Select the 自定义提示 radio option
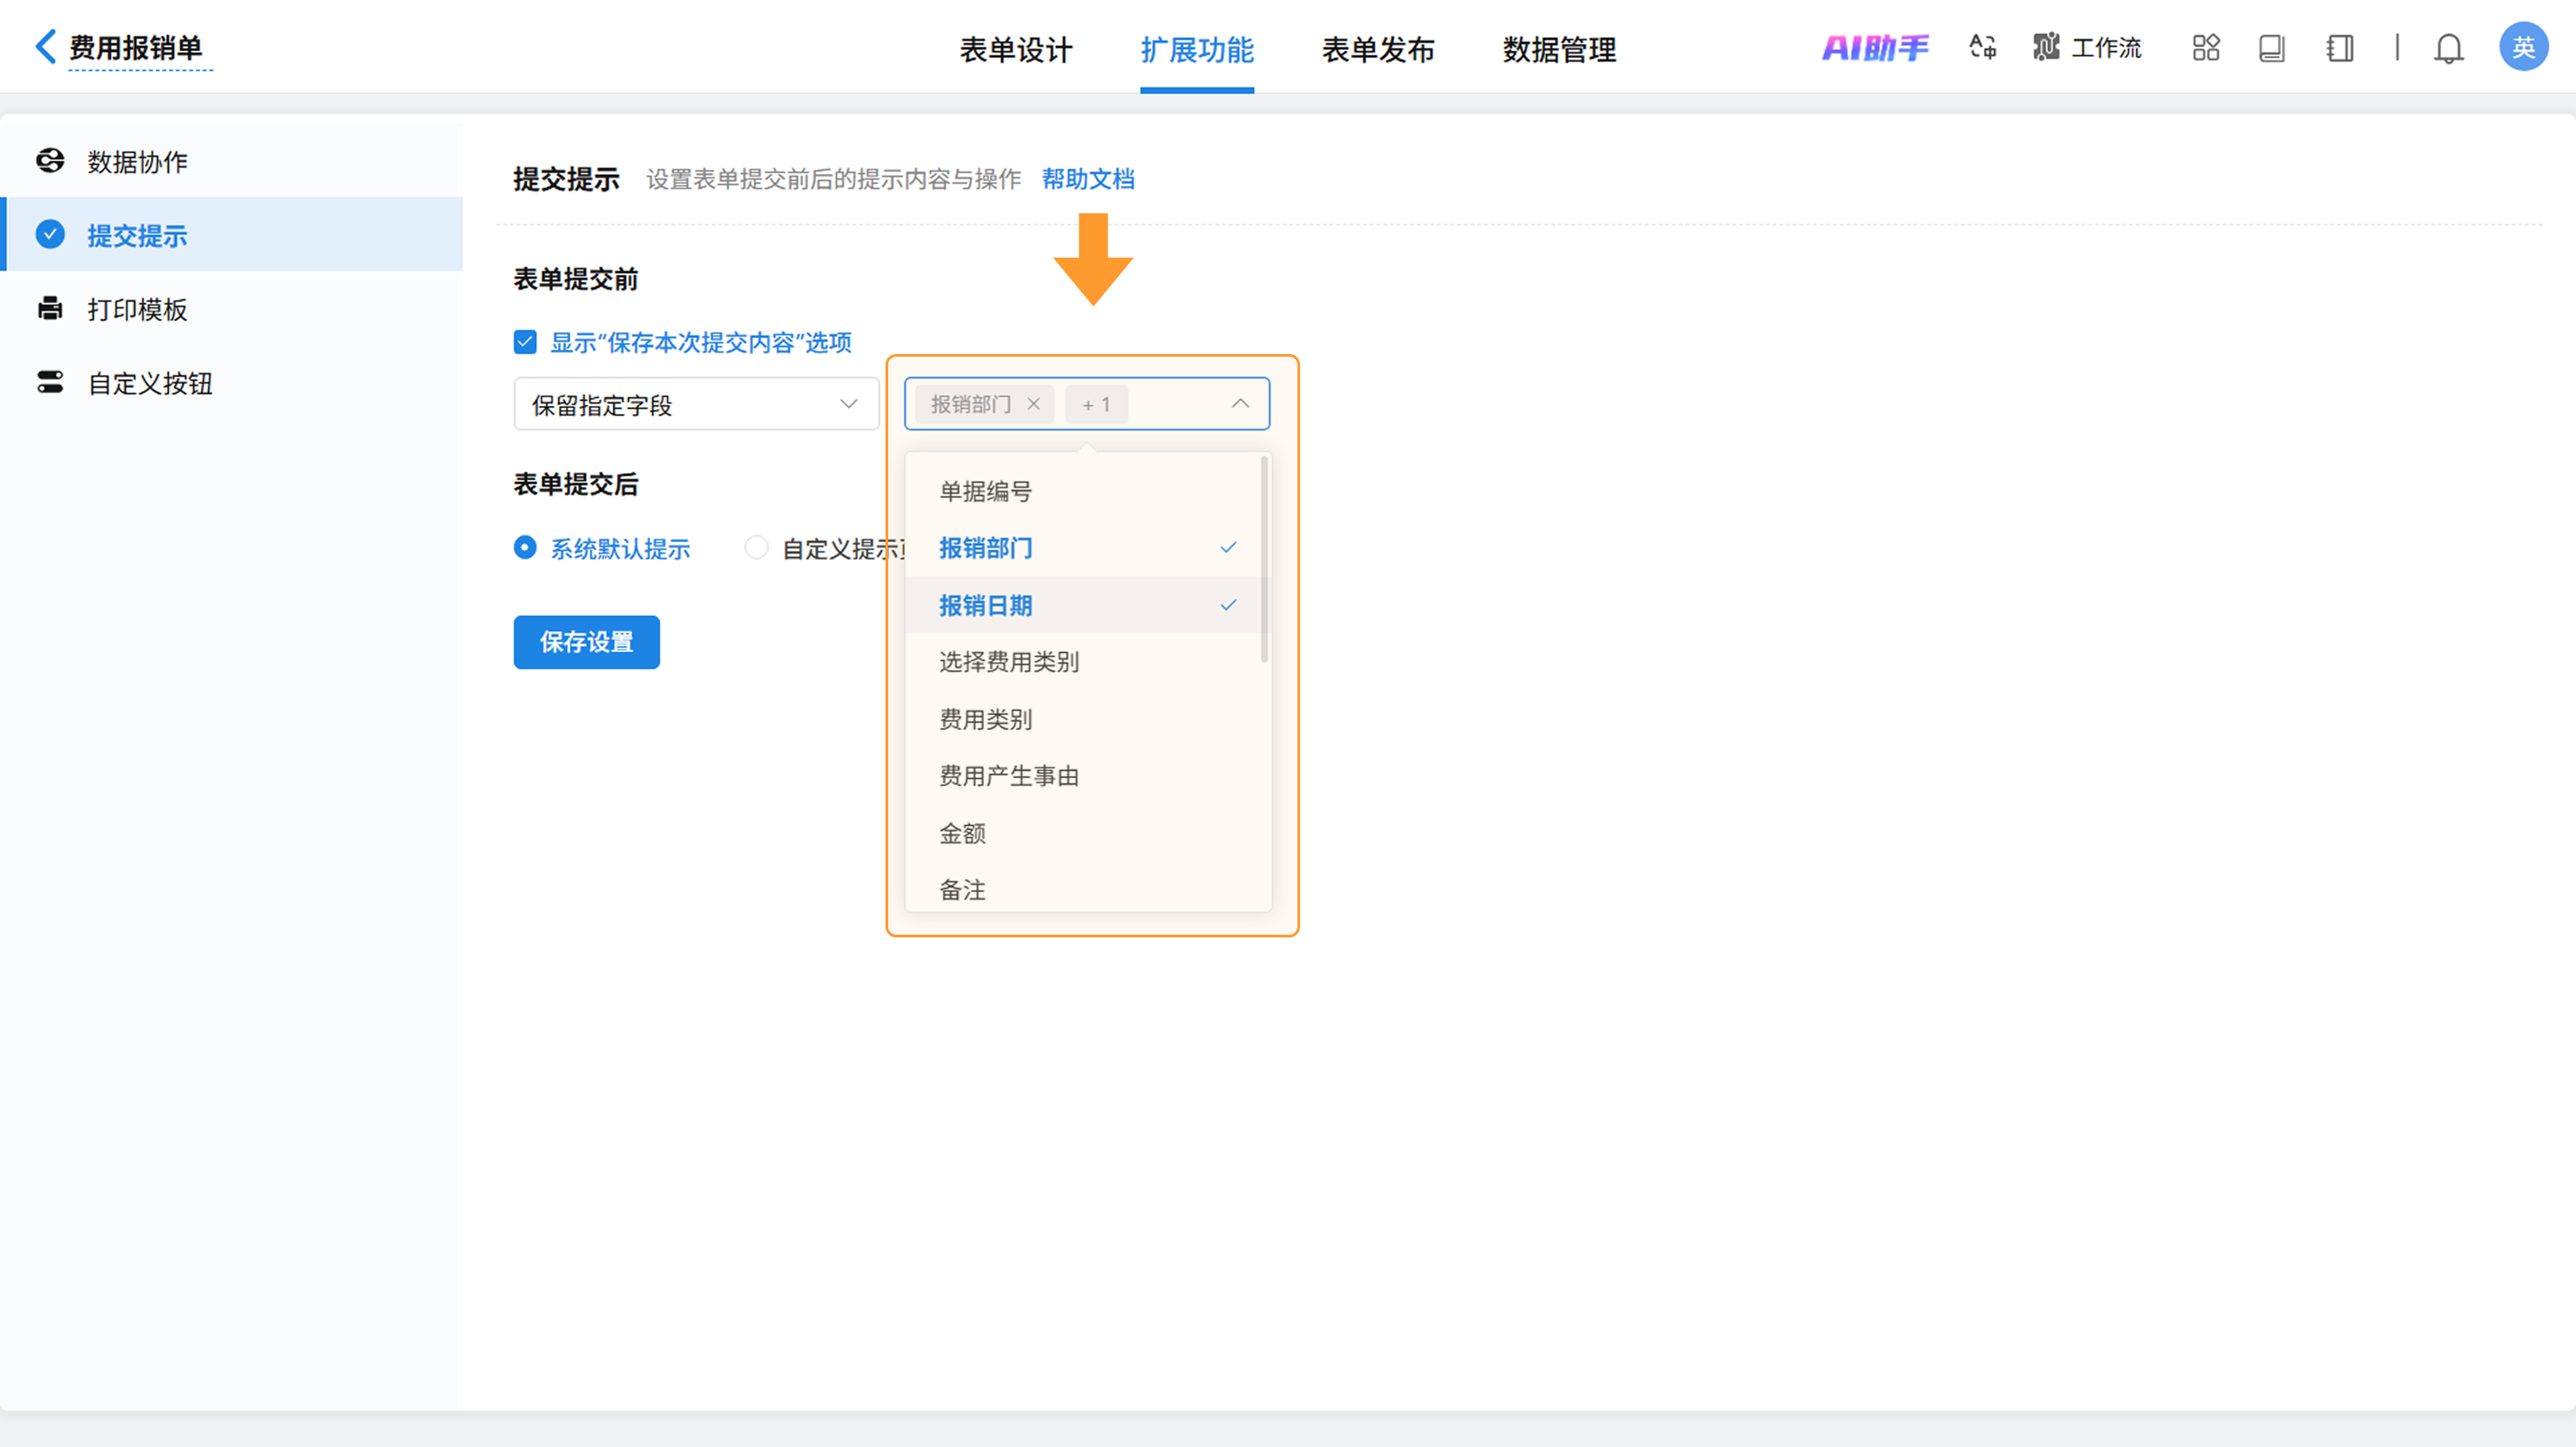 point(757,548)
